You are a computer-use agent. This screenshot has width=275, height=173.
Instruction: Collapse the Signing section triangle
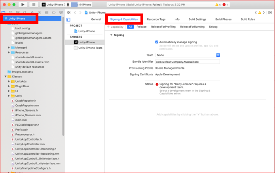[x=111, y=35]
